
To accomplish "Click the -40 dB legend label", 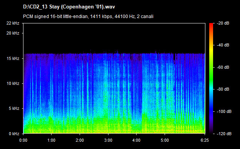I will [x=223, y=45].
